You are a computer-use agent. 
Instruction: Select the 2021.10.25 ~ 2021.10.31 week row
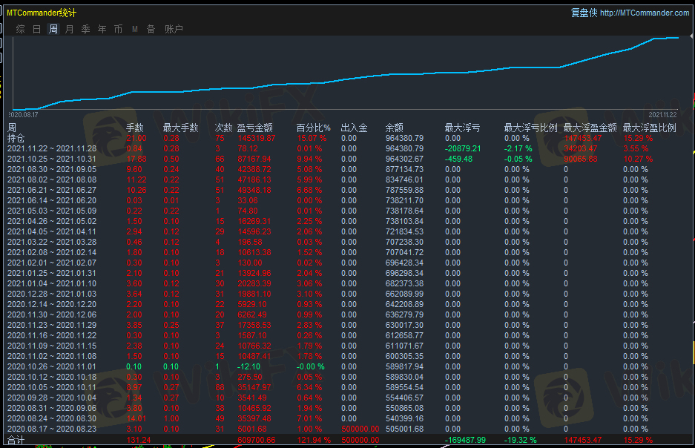point(49,159)
